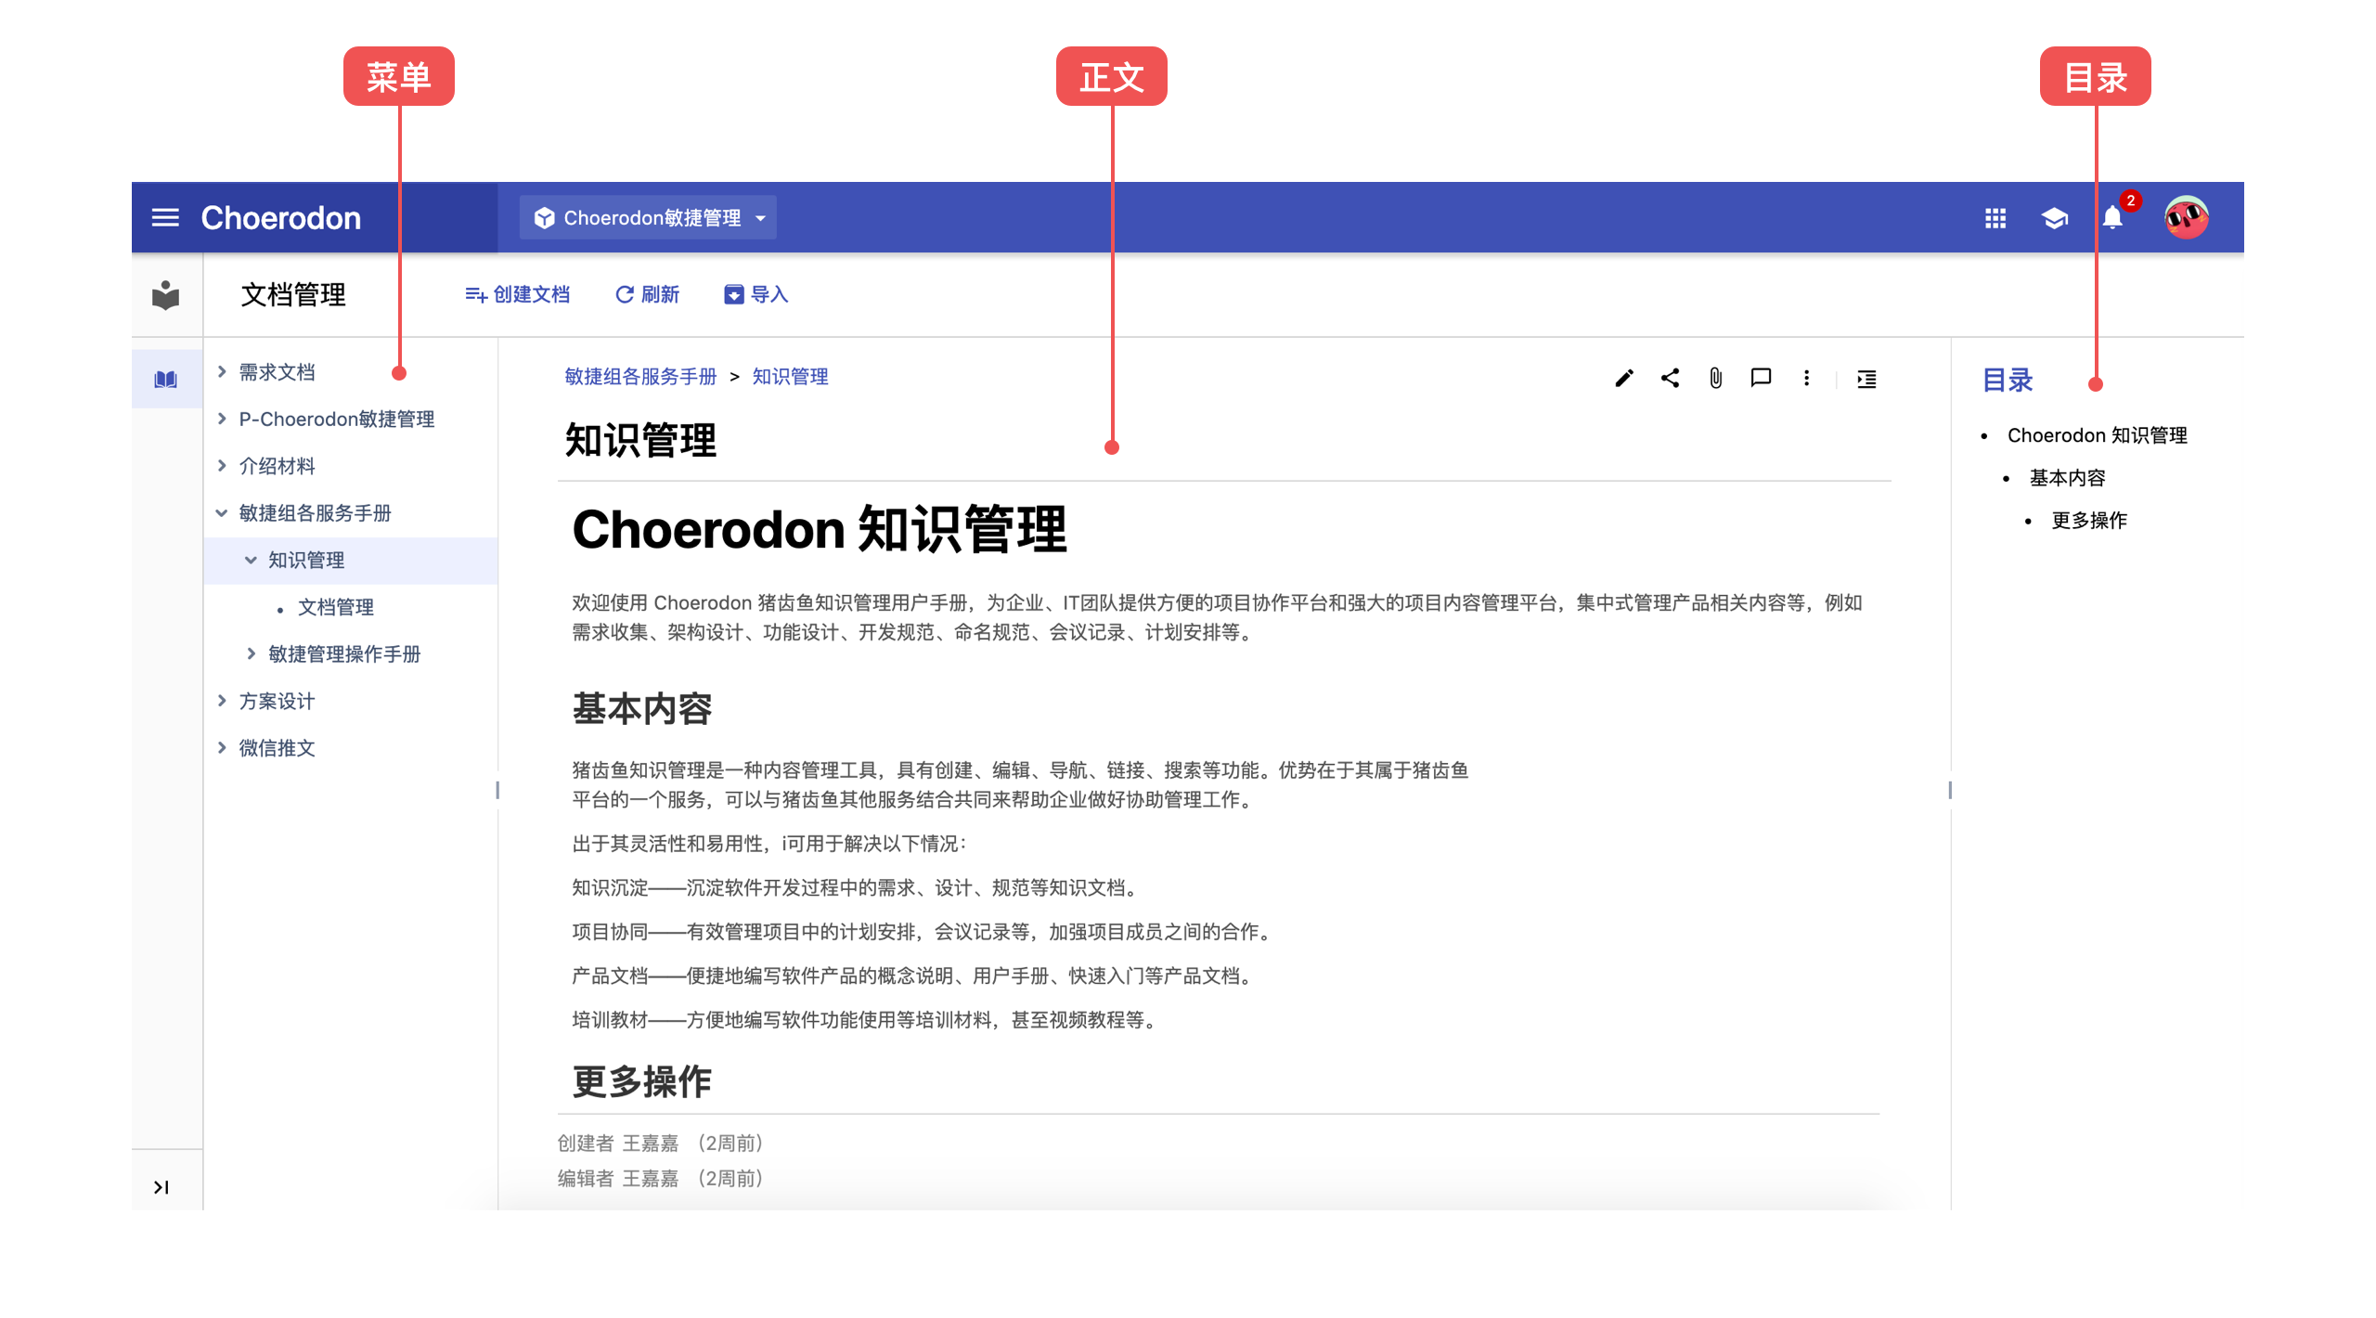Open the hamburger menu next to Choerodon

click(x=165, y=217)
